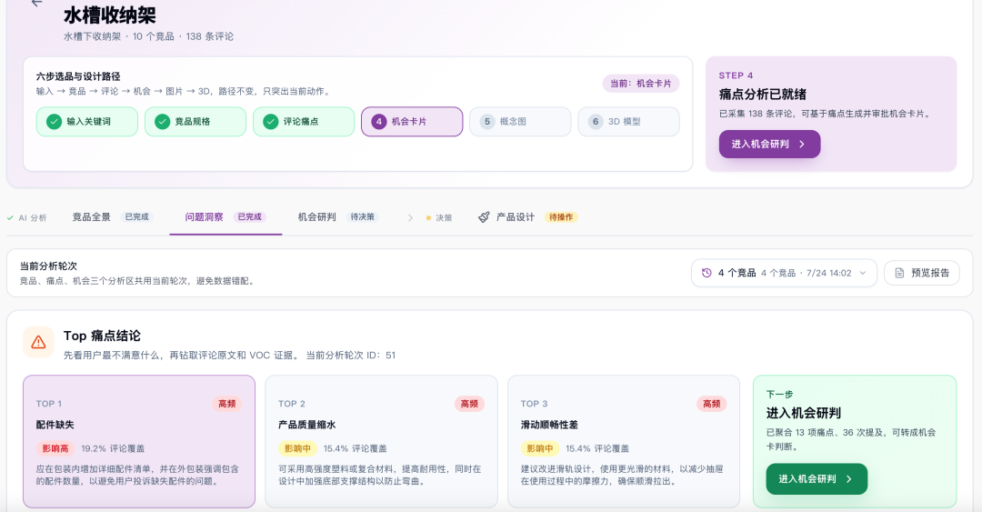Click the chevron arrow in the round selector

tap(862, 273)
